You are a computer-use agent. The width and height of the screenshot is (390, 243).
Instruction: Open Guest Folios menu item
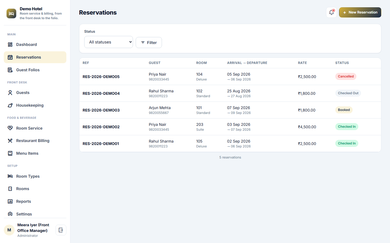[x=35, y=70]
